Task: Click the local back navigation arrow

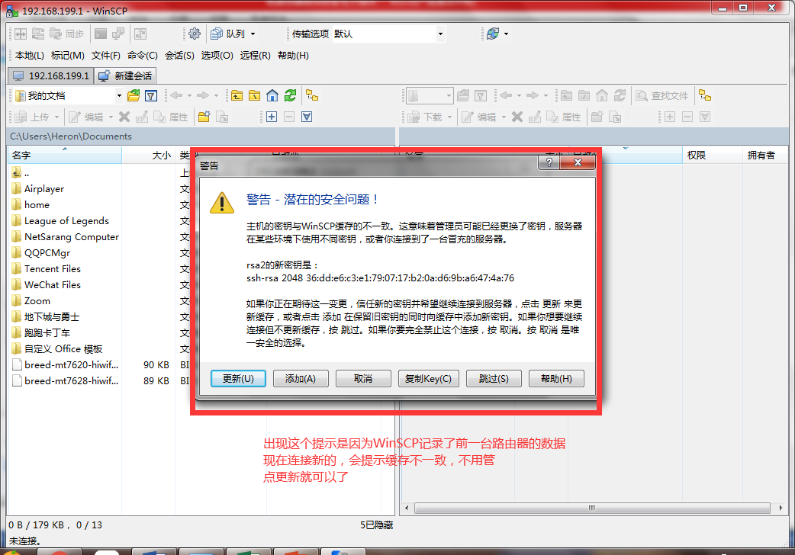Action: [176, 95]
